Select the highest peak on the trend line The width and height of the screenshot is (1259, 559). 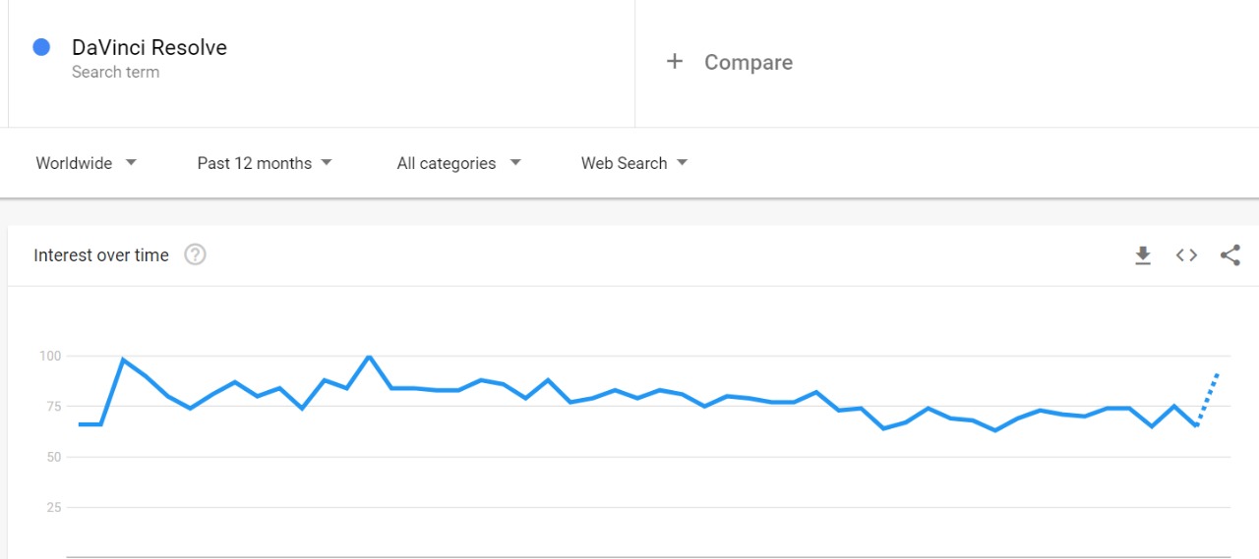pos(369,357)
